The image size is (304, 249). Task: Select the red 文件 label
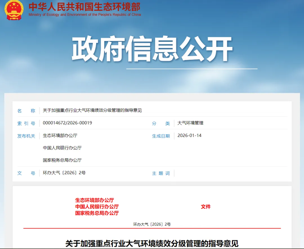(x=206, y=207)
